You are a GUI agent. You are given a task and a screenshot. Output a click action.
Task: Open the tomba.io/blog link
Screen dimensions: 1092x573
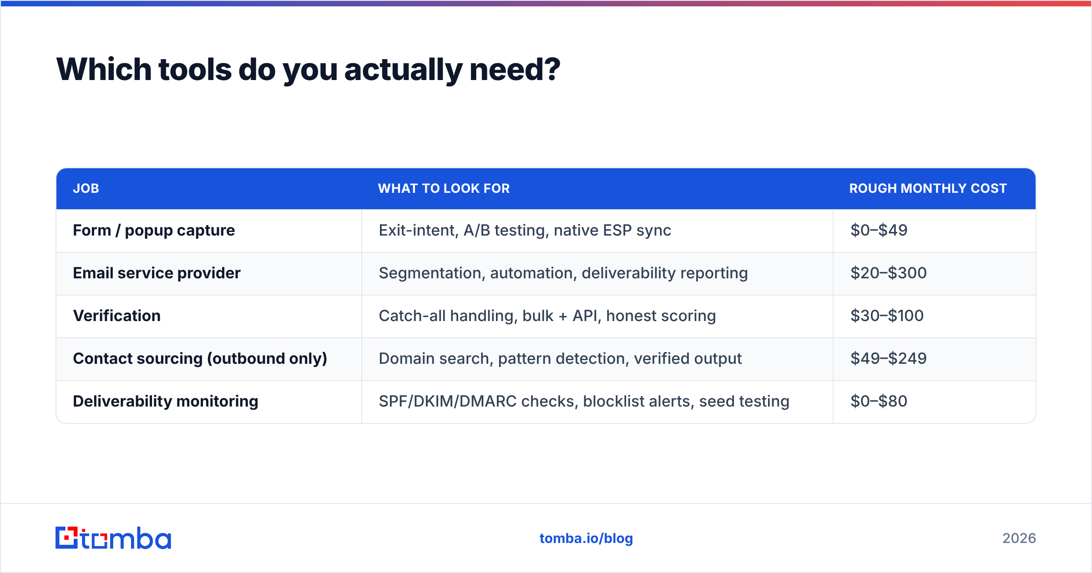pyautogui.click(x=586, y=538)
